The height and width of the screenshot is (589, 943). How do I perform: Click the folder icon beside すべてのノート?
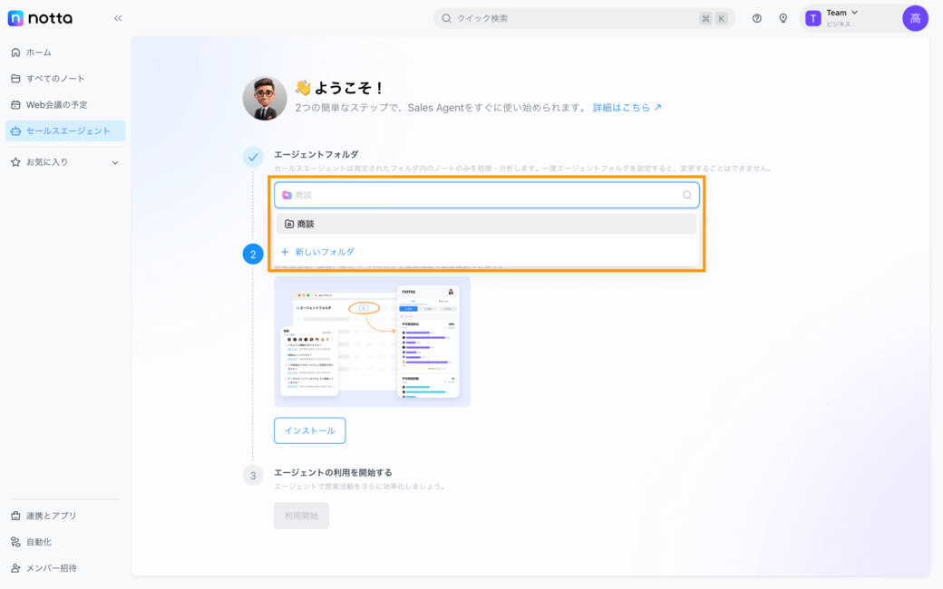(x=15, y=78)
